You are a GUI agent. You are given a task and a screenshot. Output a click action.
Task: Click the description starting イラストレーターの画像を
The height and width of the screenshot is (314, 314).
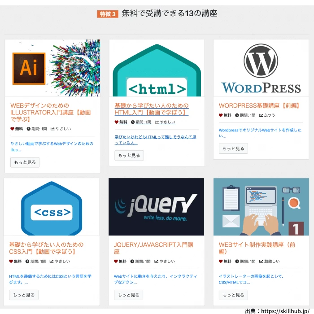click(251, 279)
